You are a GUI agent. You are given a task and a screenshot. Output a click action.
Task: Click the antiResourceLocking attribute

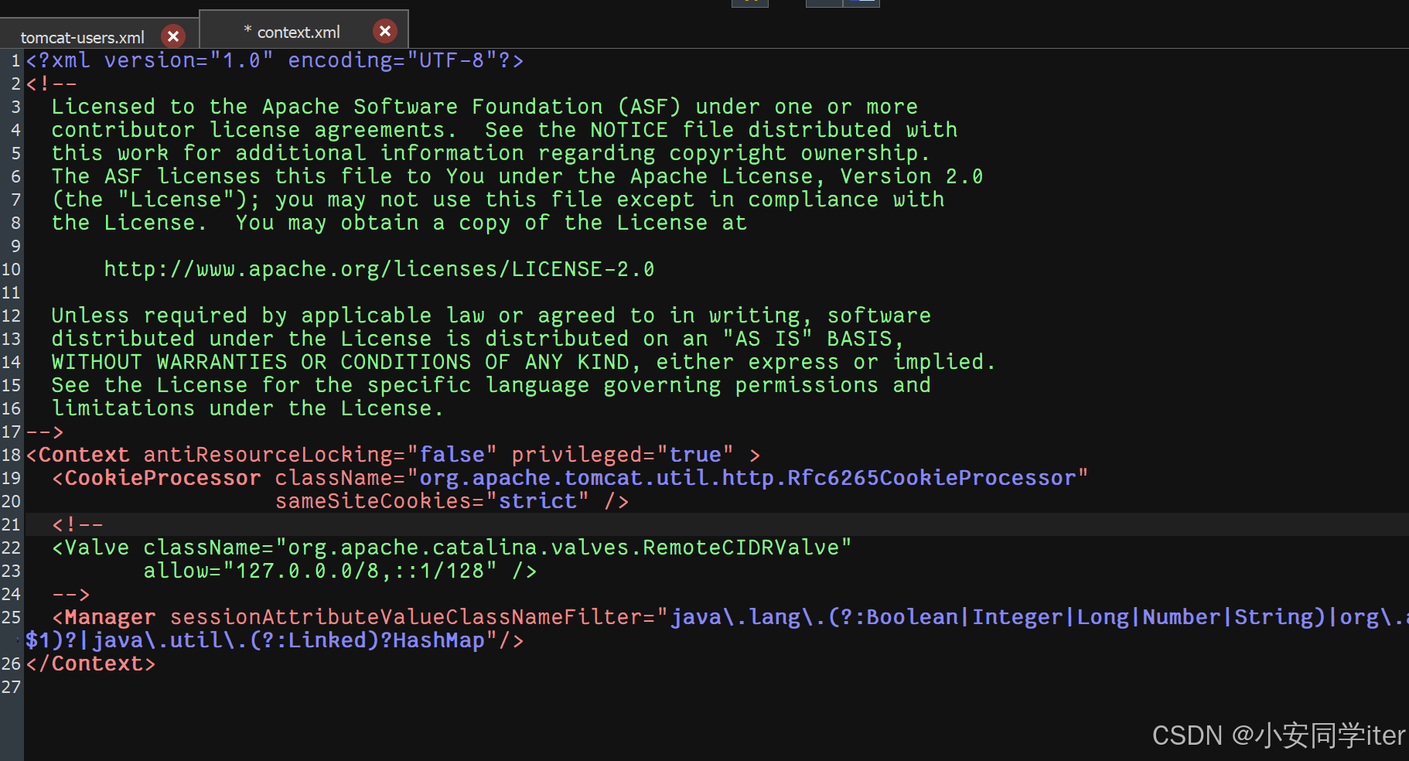tap(319, 455)
